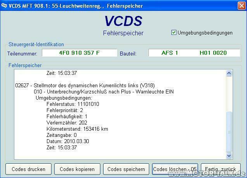The height and width of the screenshot is (178, 247).
Task: Click the scrollbar up arrow in Fehlerspeicher
Action: (x=229, y=73)
